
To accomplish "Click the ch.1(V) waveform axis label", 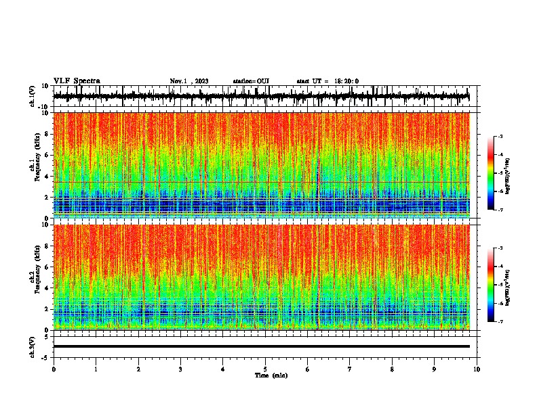I will point(33,96).
